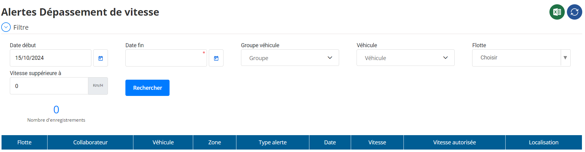This screenshot has width=585, height=152.
Task: Select the Vitesse supérieure à input
Action: [x=49, y=86]
